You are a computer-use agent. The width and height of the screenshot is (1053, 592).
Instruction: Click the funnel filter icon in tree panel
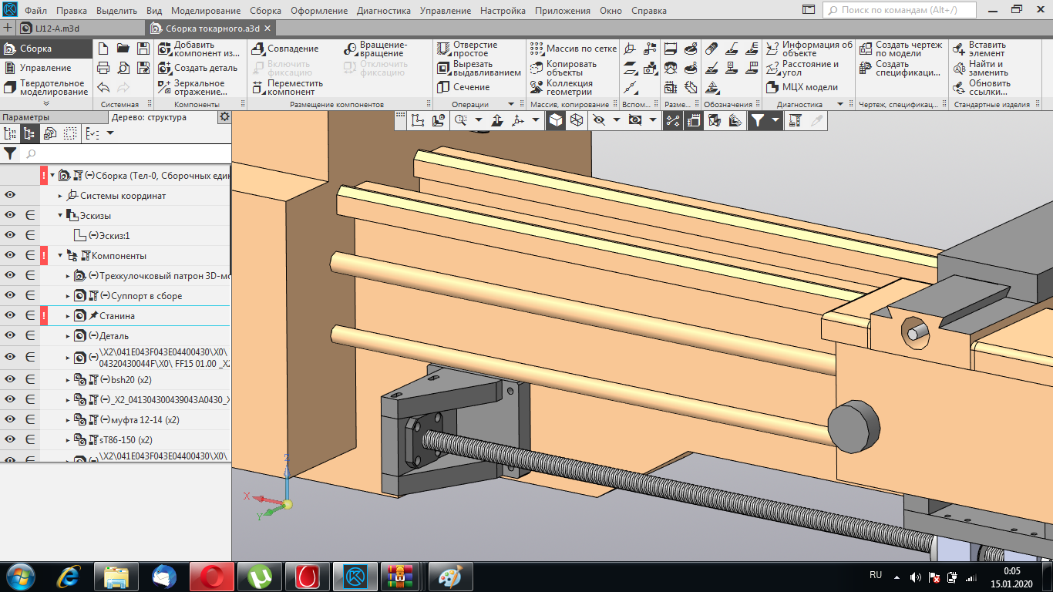tap(10, 153)
